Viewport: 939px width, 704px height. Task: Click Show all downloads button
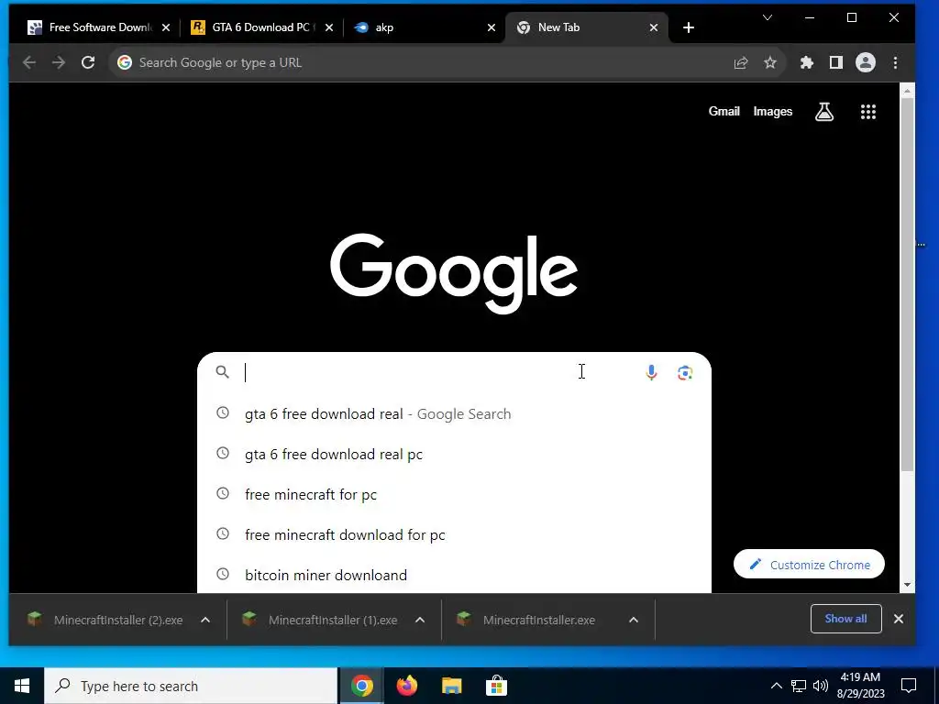tap(845, 619)
